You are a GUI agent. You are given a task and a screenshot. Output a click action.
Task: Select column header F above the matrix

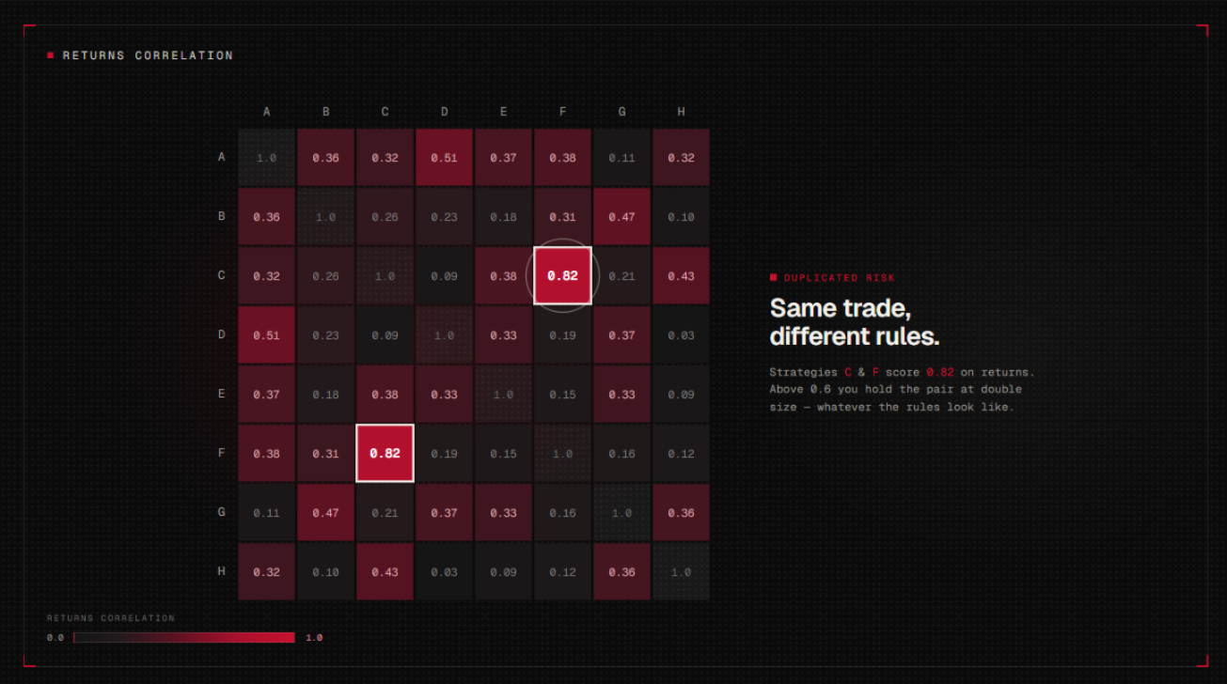click(x=562, y=112)
